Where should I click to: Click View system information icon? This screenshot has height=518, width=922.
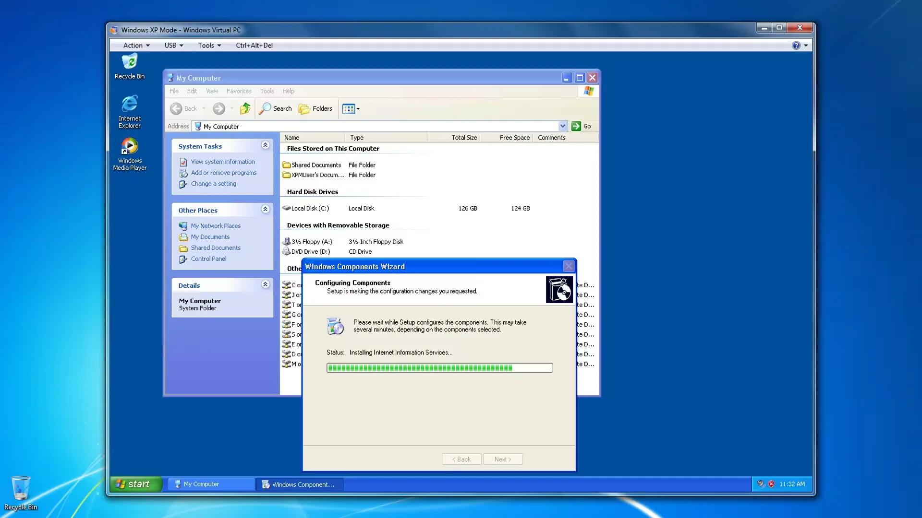[183, 162]
